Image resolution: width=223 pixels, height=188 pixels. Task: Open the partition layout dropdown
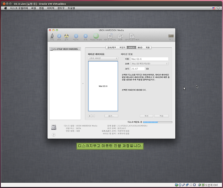click(x=103, y=58)
